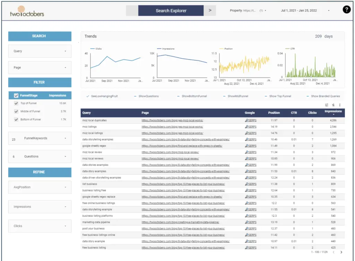The width and height of the screenshot is (355, 261).
Task: Toggle Show Branded Queries option
Action: coord(323,96)
